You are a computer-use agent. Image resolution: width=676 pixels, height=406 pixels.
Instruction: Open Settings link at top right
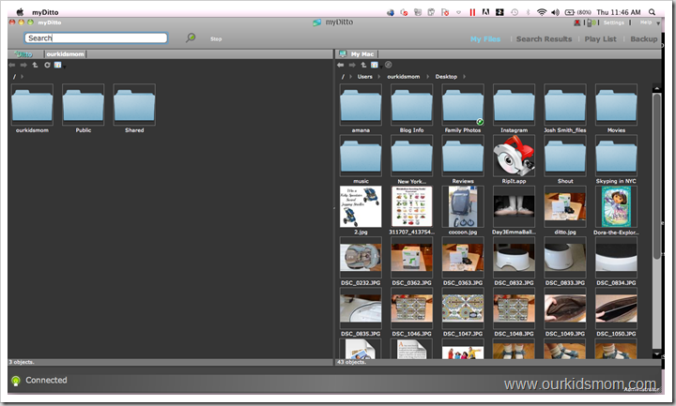(613, 22)
